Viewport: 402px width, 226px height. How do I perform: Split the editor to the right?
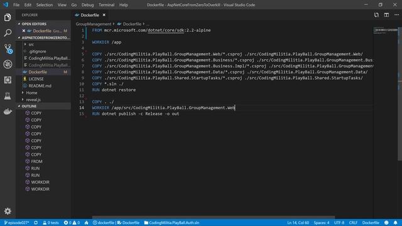point(386,15)
